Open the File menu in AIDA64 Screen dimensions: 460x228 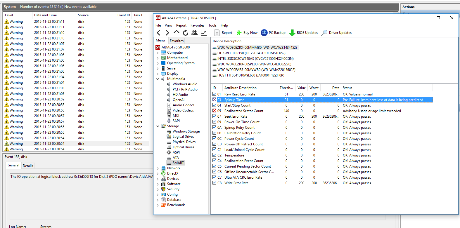[158, 25]
